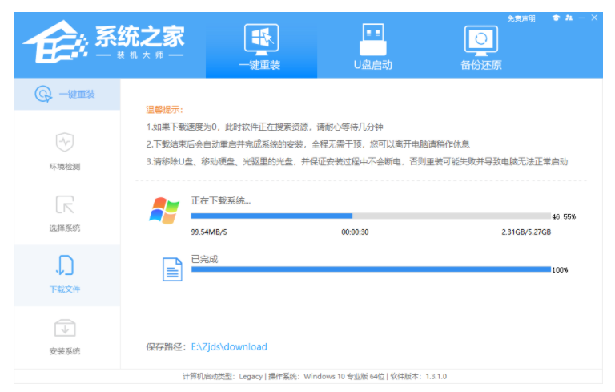Screen dimensions: 615x392
Task: Click the 环境检测 shield icon
Action: [65, 142]
